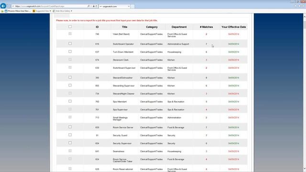The height and width of the screenshot is (172, 306).
Task: Click the Stewarding Supervisor title cell
Action: 124,86
